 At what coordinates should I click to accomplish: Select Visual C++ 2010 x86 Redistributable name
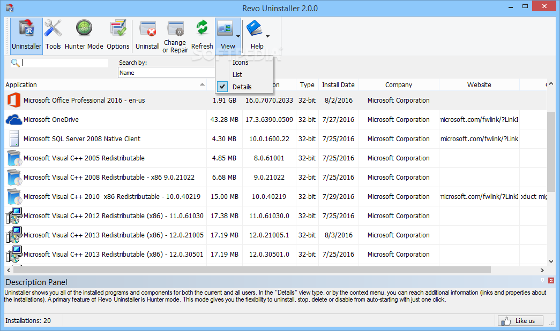[112, 196]
